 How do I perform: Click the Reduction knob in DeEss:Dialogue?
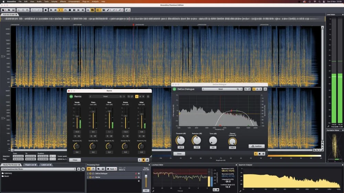click(x=197, y=140)
